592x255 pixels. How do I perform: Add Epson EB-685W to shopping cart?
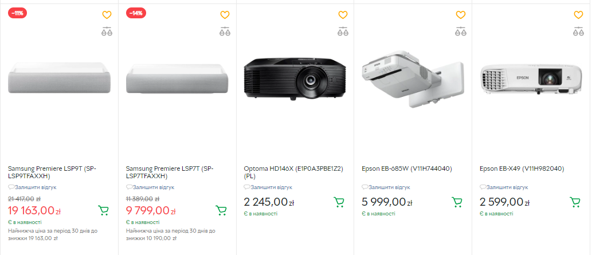[457, 202]
